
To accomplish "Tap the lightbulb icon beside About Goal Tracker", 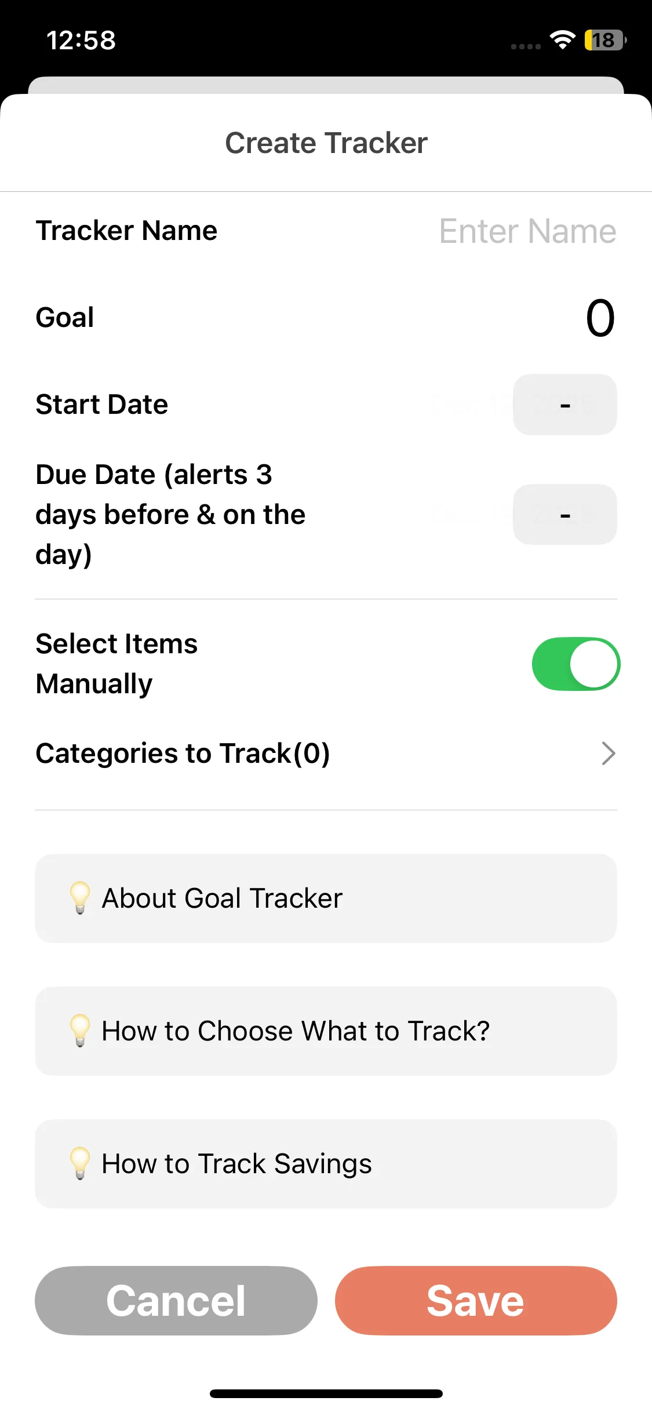I will click(80, 898).
